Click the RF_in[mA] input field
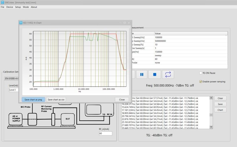Image resolution: width=237 pixels, height=147 pixels. (x=106, y=133)
